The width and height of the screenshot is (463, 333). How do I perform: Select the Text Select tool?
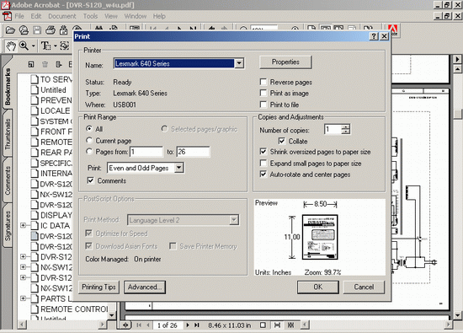45,46
